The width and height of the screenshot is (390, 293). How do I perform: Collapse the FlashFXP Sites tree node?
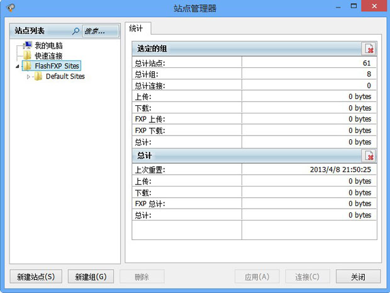point(17,66)
